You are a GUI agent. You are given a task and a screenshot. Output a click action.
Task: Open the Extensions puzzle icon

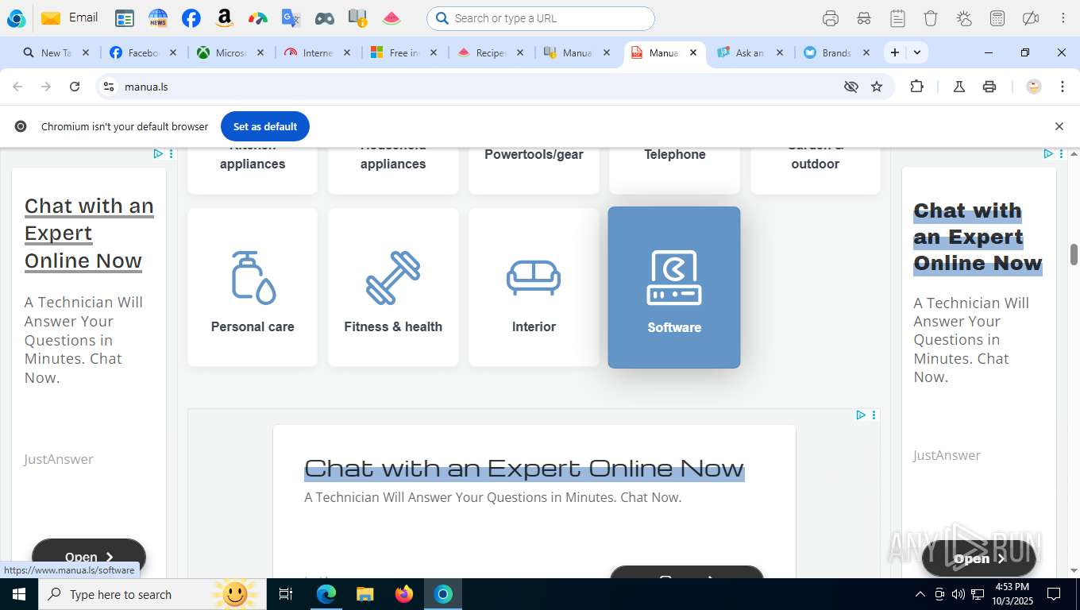916,87
